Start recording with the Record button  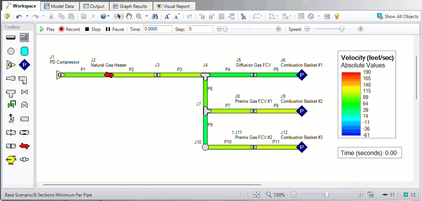69,29
